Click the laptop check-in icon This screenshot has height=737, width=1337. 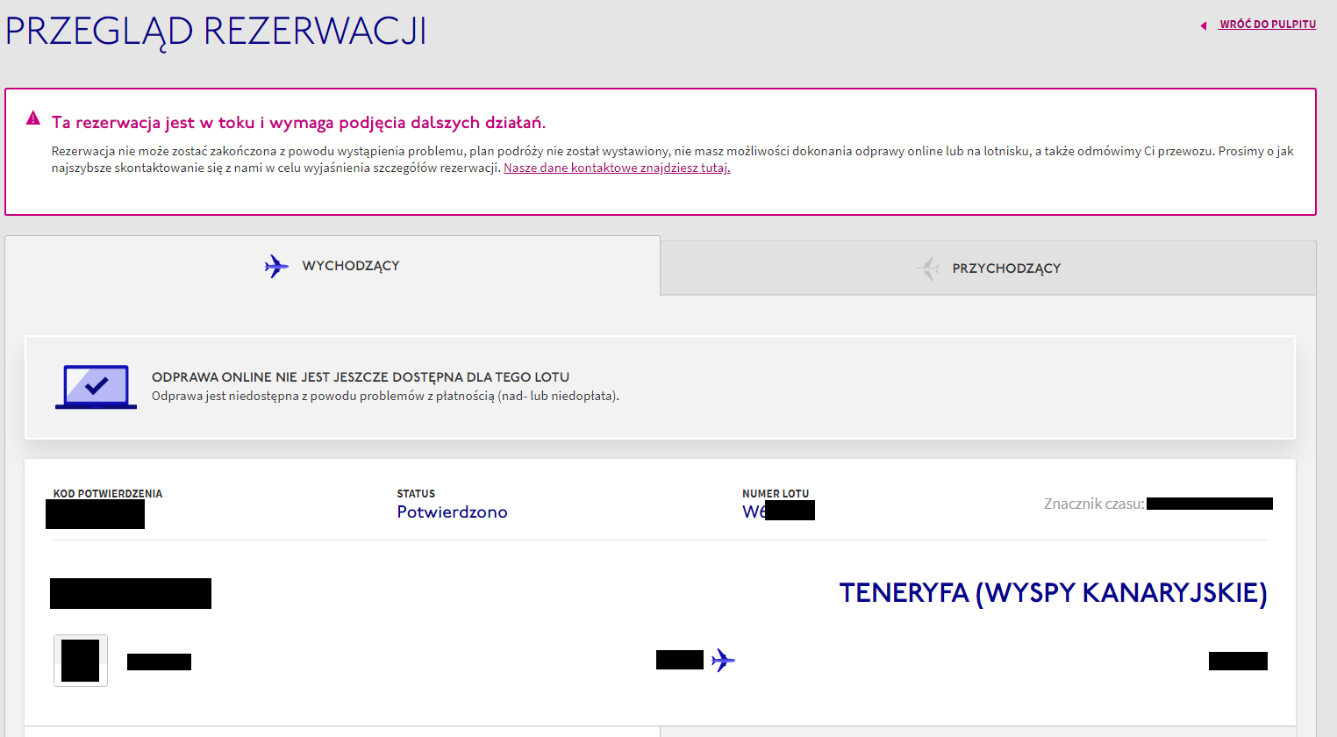click(96, 387)
